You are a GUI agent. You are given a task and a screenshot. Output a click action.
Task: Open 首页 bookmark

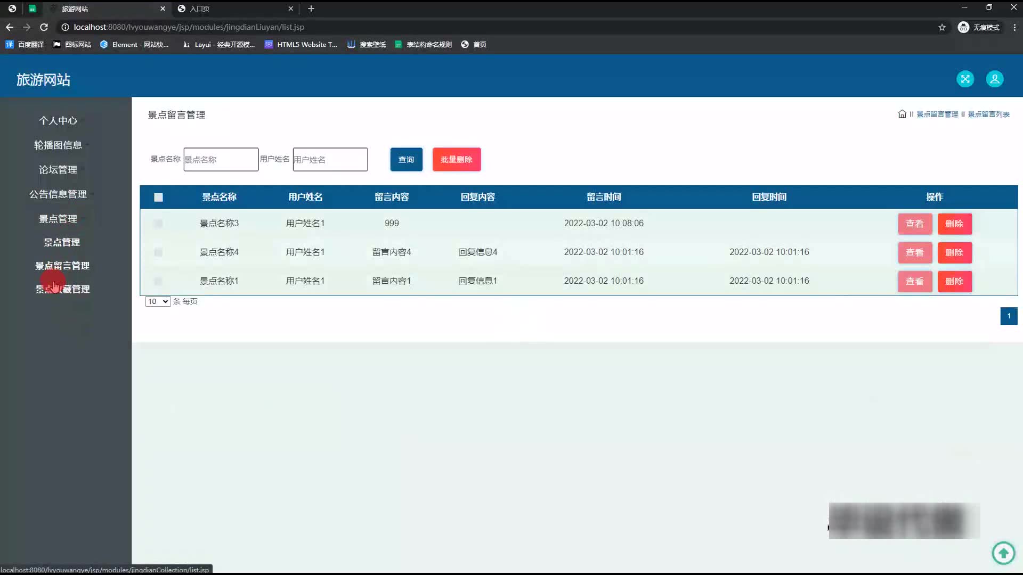[474, 45]
